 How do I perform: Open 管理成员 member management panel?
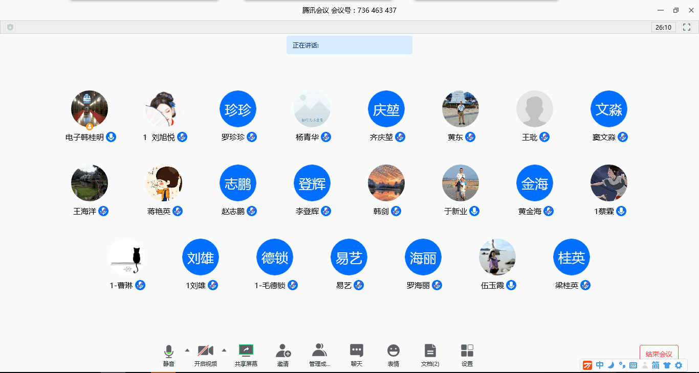[319, 351]
